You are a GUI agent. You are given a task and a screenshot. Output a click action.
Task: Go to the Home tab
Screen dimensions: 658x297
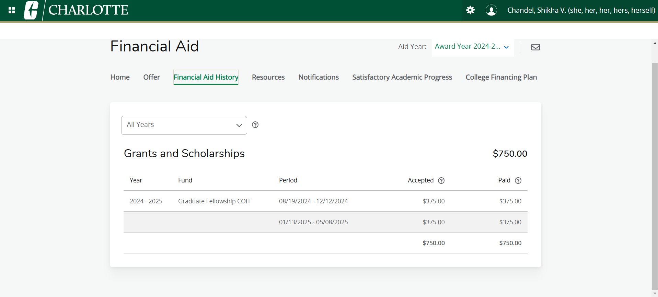coord(120,77)
